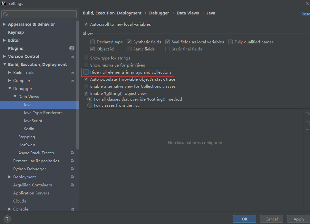Click the Cancel button
This screenshot has height=224, width=310.
click(271, 219)
